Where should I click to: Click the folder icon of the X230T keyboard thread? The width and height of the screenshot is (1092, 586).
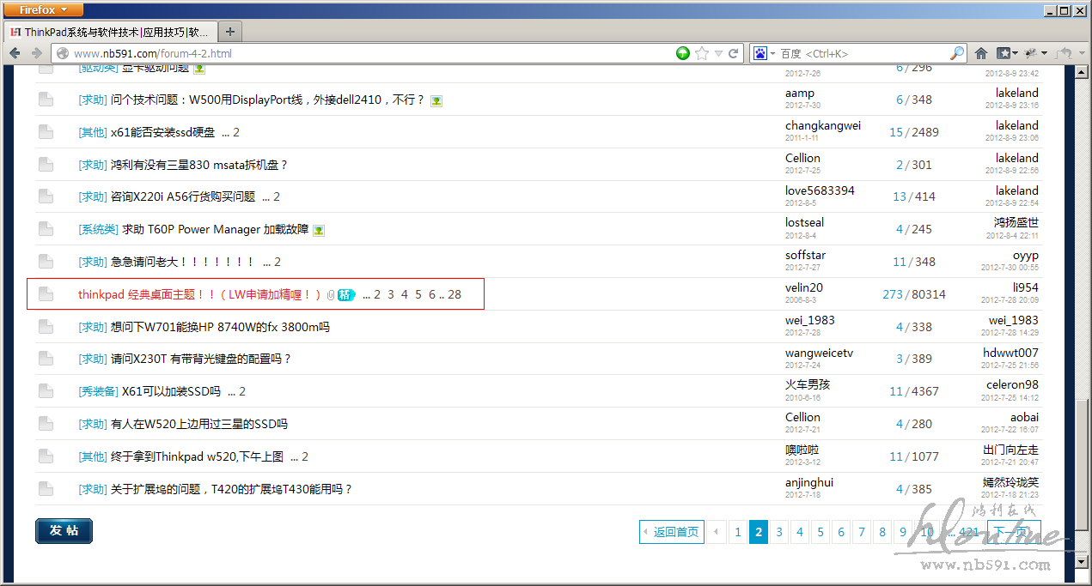click(x=46, y=359)
